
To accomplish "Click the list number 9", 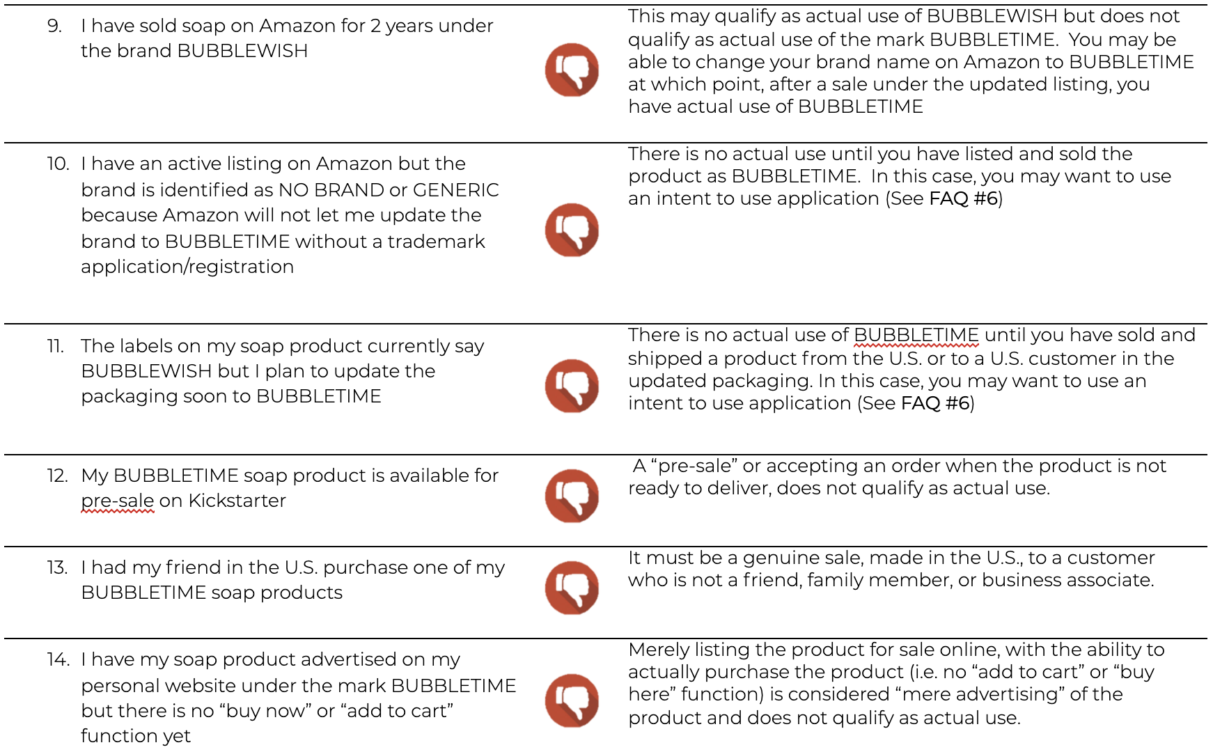I will pyautogui.click(x=54, y=26).
